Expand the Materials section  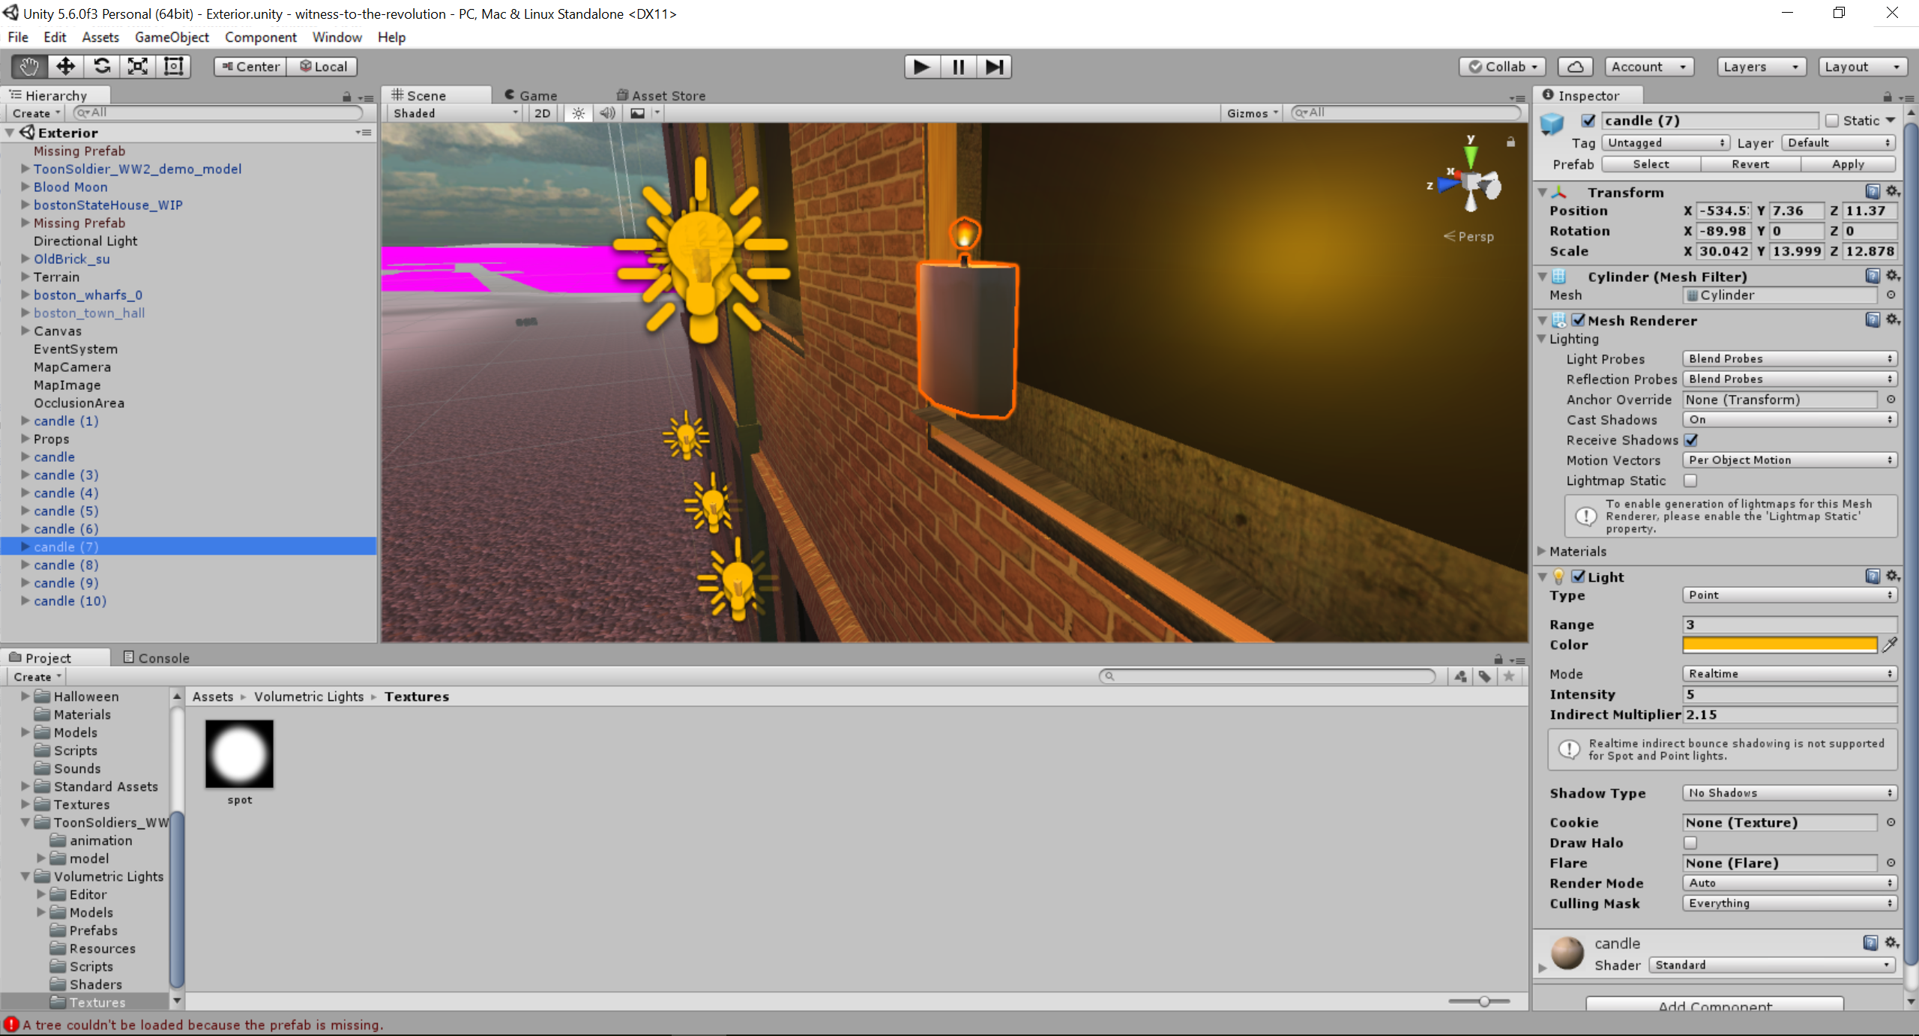[x=1543, y=551]
